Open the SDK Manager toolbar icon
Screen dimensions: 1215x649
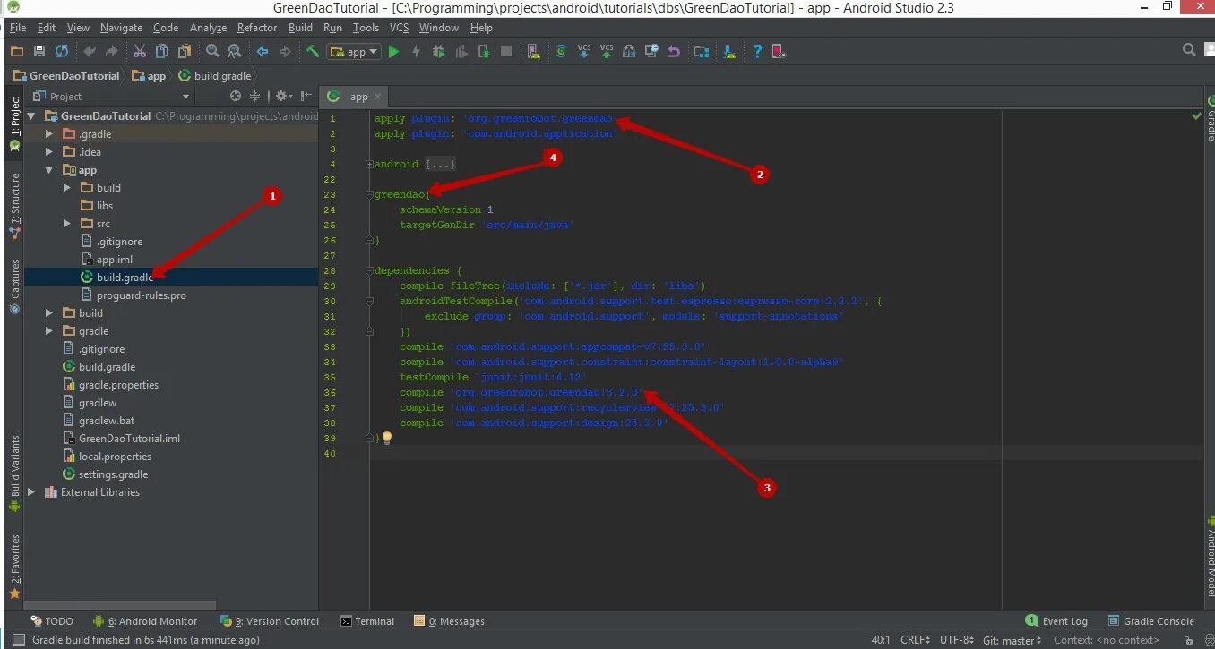click(x=729, y=52)
